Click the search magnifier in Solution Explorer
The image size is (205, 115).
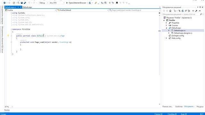[201, 14]
